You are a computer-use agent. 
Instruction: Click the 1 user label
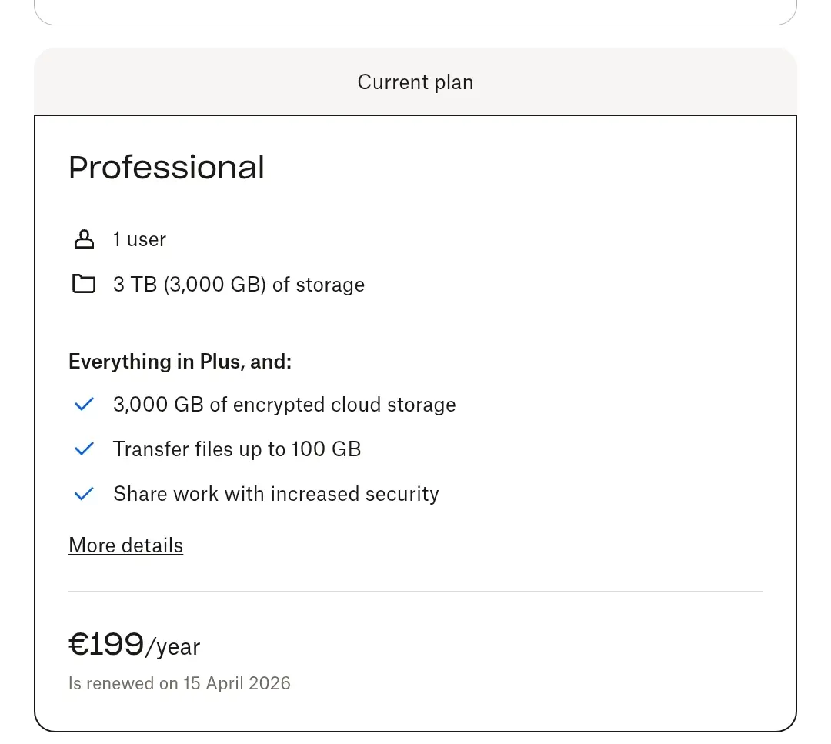[x=139, y=239]
